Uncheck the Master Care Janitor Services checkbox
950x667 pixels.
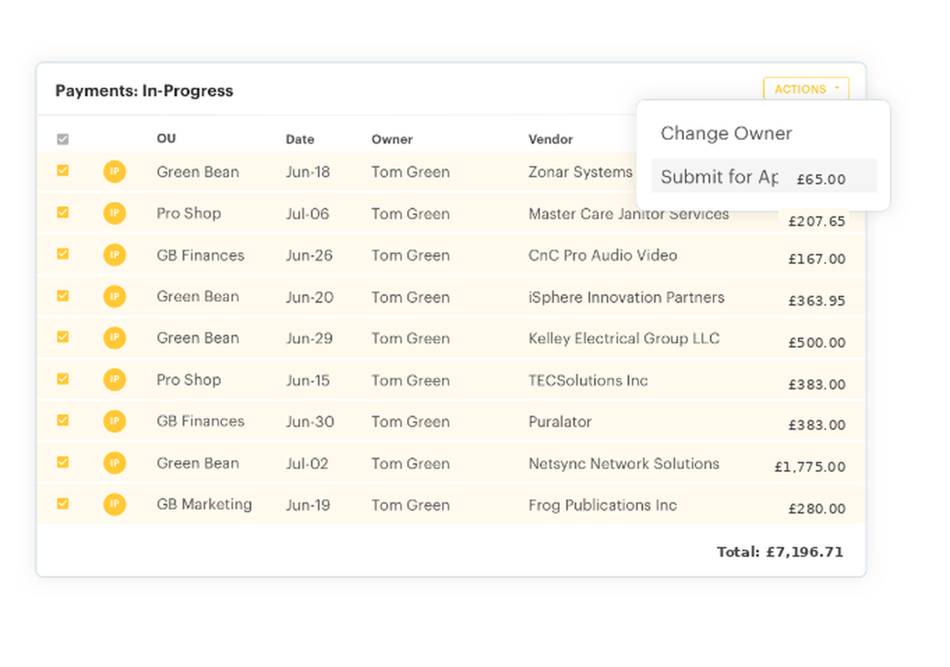(x=63, y=212)
